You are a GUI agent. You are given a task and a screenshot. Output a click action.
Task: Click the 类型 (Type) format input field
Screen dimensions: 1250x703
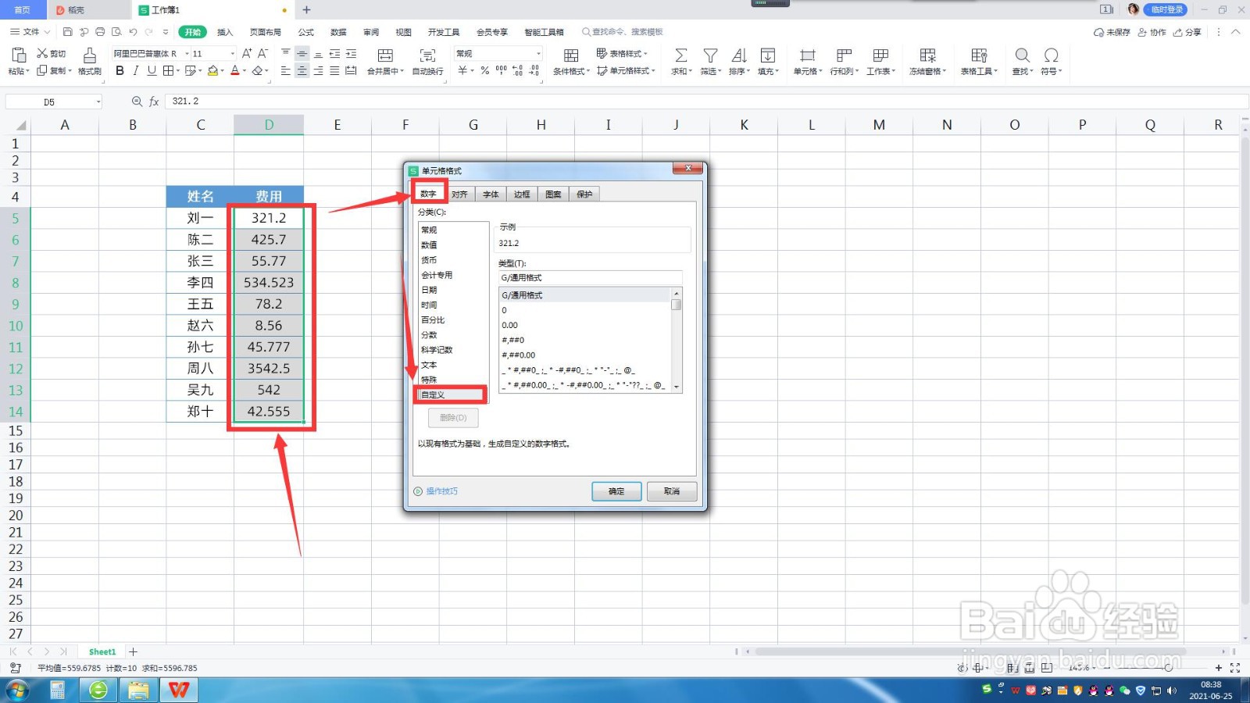click(590, 278)
